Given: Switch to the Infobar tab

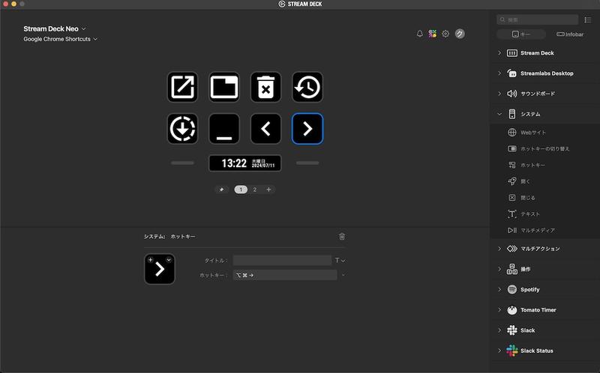Looking at the screenshot, I should coord(570,34).
